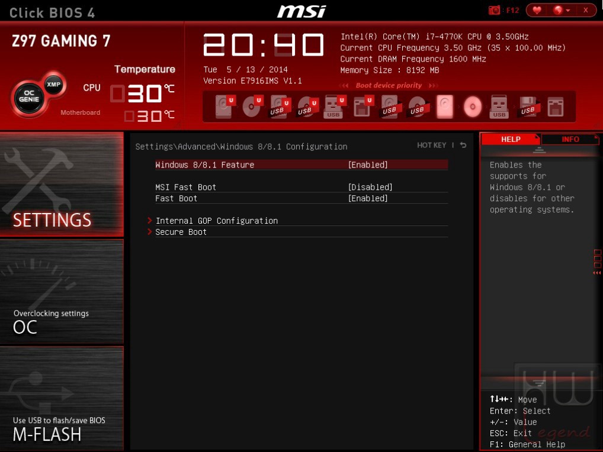Screen dimensions: 603x452
Task: Click the Intel(R) Core(TM) i7-4770K CPU line
Action: (434, 37)
